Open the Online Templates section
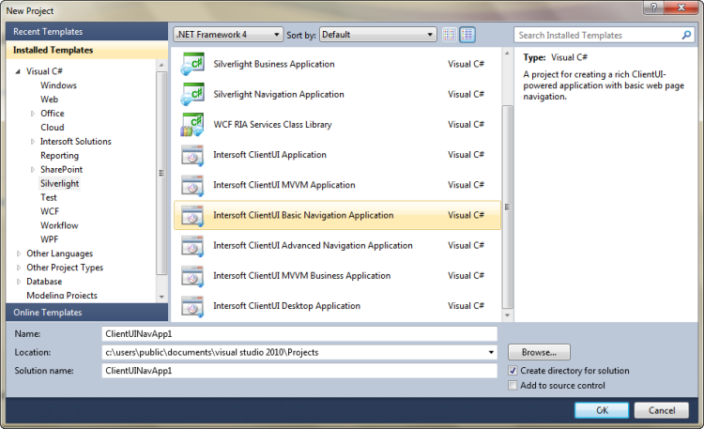 (87, 313)
